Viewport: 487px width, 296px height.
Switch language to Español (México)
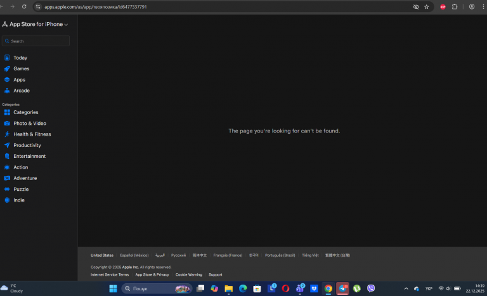click(134, 255)
